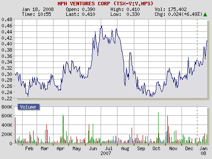
Task: Click the Jun month label
Action: (93, 148)
